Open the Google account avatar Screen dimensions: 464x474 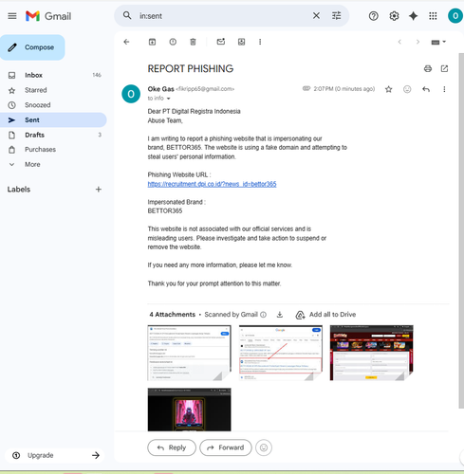coord(455,16)
